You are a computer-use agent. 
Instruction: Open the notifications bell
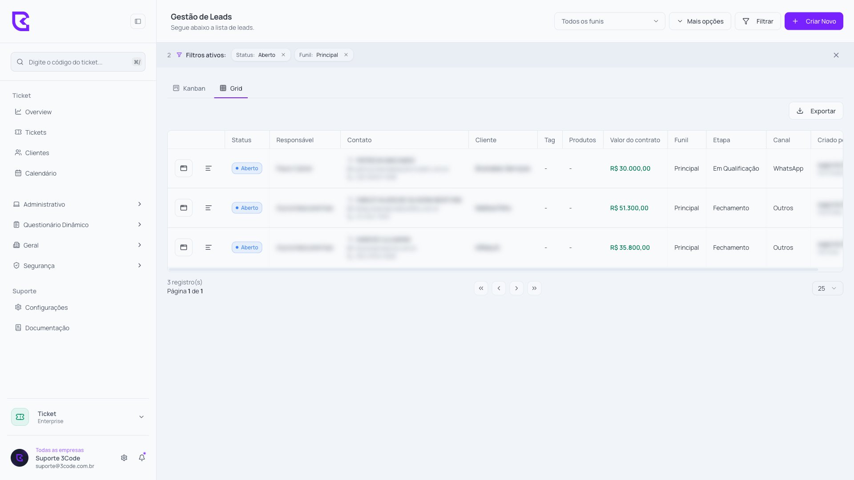pyautogui.click(x=142, y=458)
